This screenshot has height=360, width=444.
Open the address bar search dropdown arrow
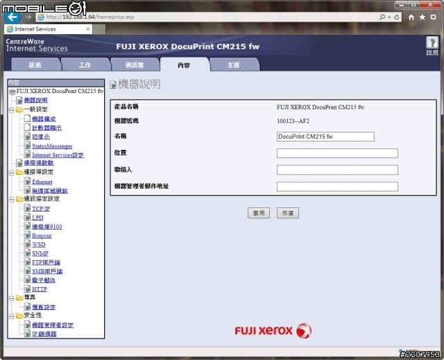(x=389, y=17)
